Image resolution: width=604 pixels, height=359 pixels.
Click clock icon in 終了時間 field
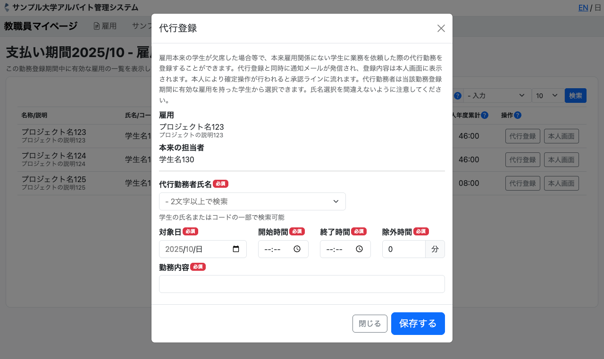coord(359,249)
